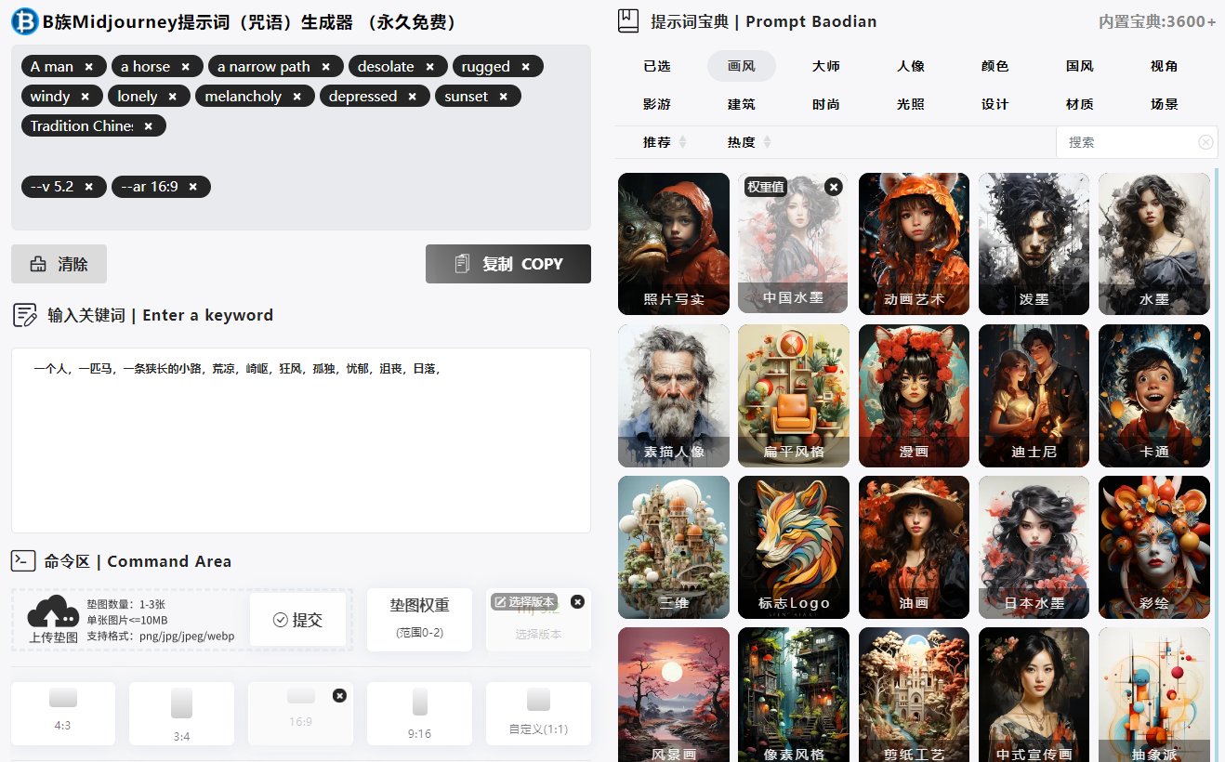
Task: Select the 4:3 aspect ratio option
Action: [x=63, y=713]
